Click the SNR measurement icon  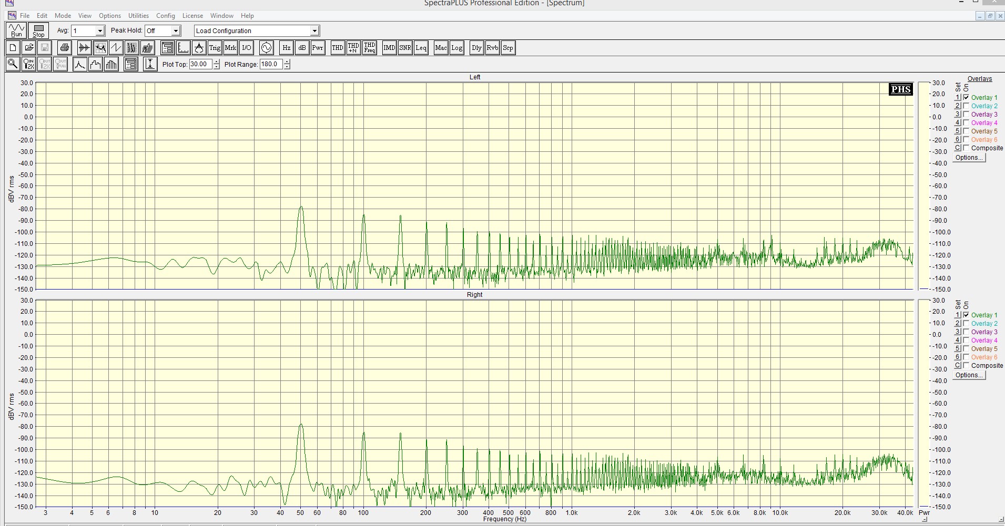coord(405,48)
